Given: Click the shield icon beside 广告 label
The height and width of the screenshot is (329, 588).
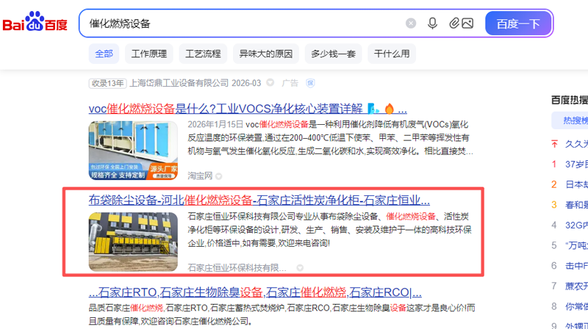Looking at the screenshot, I should (310, 83).
